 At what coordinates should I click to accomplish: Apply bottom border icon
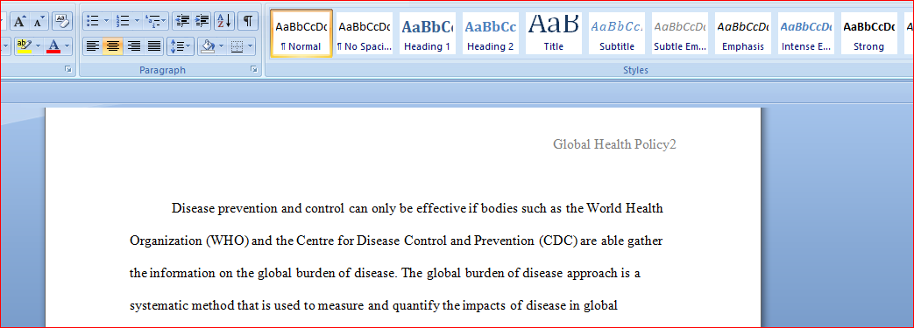tap(237, 46)
